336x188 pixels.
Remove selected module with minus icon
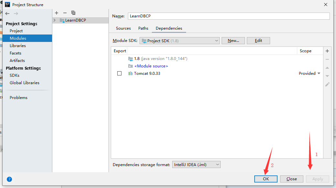tap(65, 13)
